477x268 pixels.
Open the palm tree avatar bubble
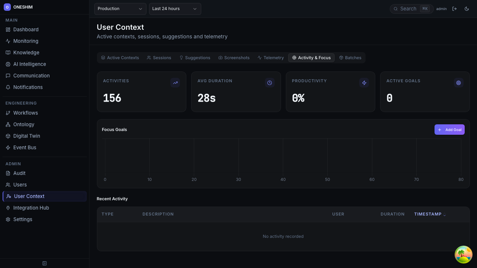(x=463, y=255)
